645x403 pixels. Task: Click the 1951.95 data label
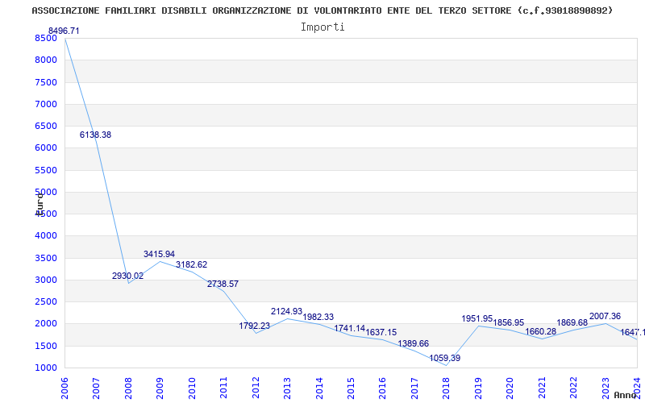[x=477, y=318]
